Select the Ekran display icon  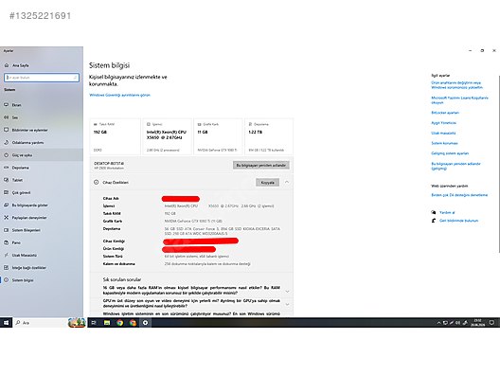[x=7, y=105]
